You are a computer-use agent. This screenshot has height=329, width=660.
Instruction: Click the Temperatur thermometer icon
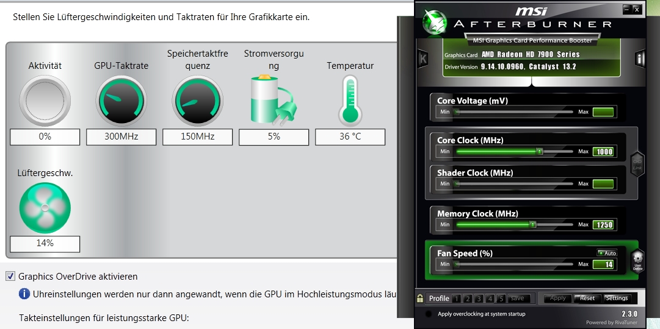point(350,101)
